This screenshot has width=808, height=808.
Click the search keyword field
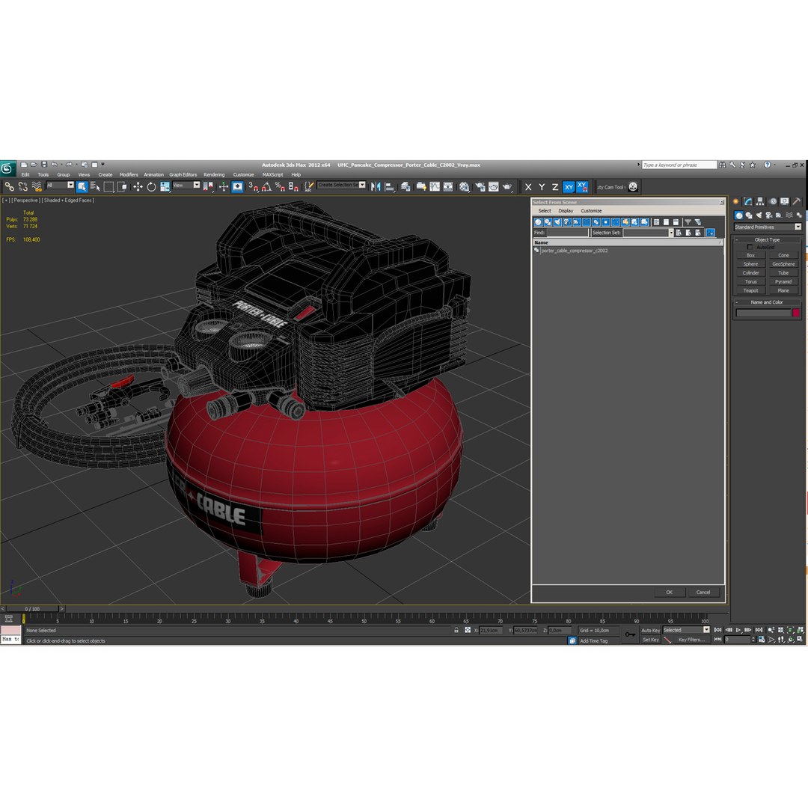click(x=679, y=165)
